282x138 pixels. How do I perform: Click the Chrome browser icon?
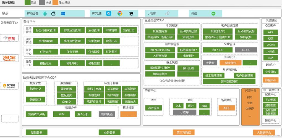(120, 14)
